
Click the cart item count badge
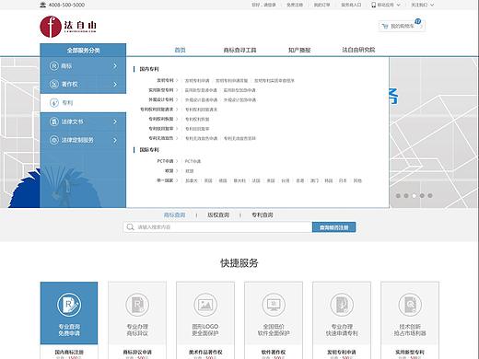pyautogui.click(x=418, y=21)
